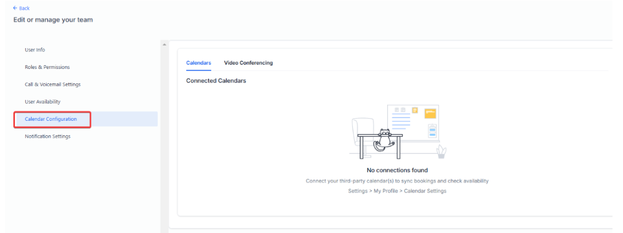
Task: Click the large yellow sticky note
Action: click(x=430, y=113)
